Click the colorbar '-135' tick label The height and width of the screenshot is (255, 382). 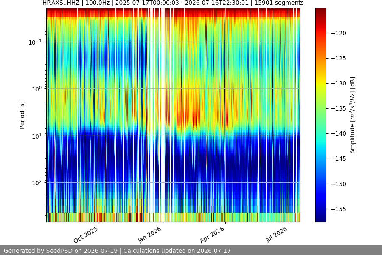click(x=338, y=109)
